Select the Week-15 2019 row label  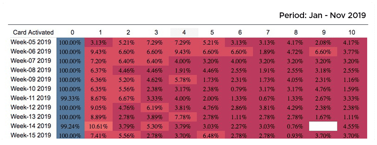31,135
